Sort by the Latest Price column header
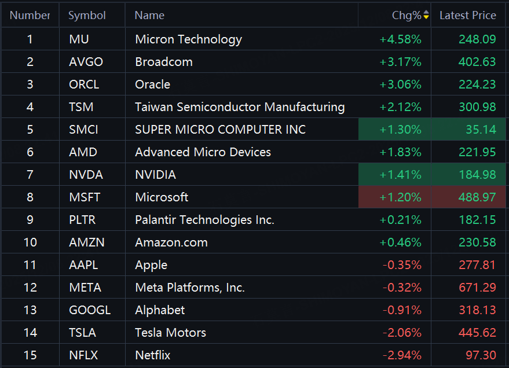Viewport: 509px width, 368px height. click(x=467, y=15)
